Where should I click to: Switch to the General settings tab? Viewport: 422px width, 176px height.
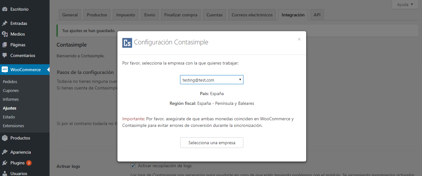coord(70,15)
